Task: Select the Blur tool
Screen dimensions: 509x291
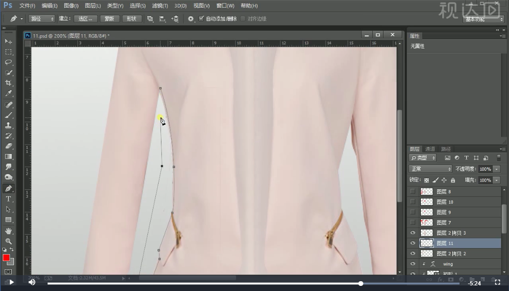Action: pyautogui.click(x=8, y=167)
